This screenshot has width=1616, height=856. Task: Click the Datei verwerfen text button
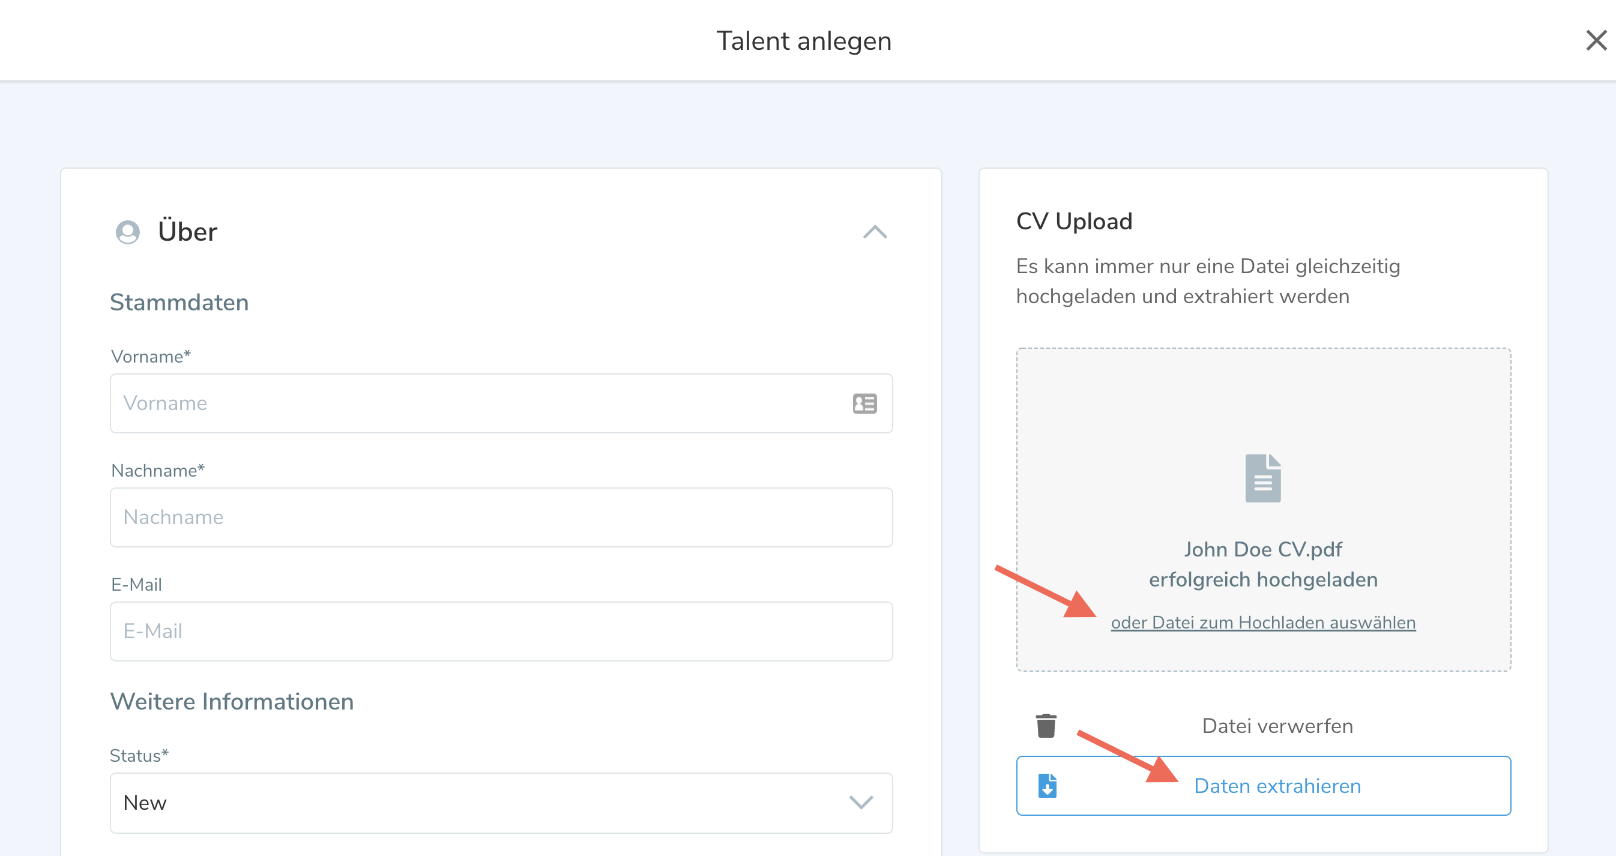point(1277,726)
